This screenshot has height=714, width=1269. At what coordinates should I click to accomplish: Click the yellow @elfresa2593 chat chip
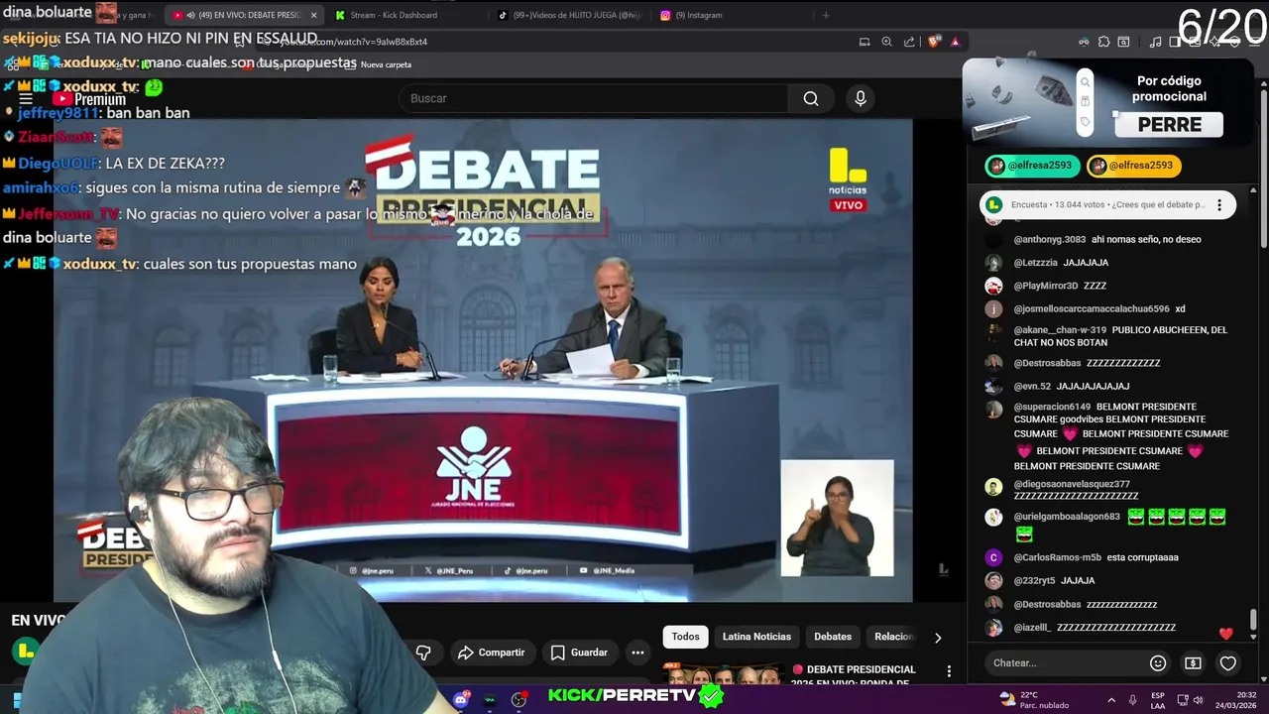pyautogui.click(x=1134, y=166)
